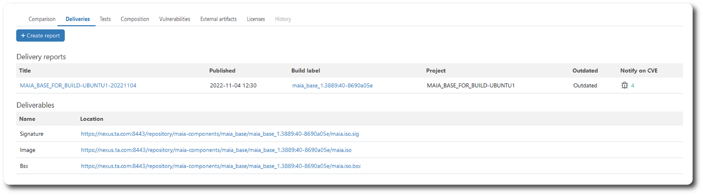Open the maia.iso.sig signature link
Screen dimensions: 703x195
coord(220,134)
